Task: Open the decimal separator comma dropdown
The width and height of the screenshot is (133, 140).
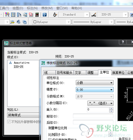Action: 100,103
